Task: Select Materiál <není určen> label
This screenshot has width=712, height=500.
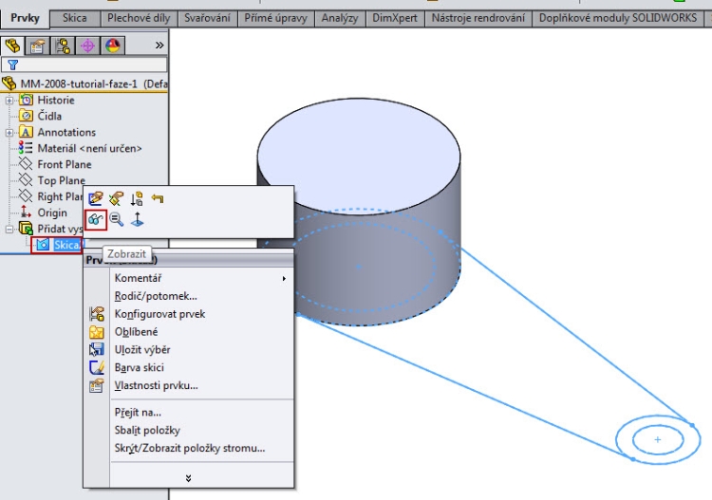Action: coord(89,148)
